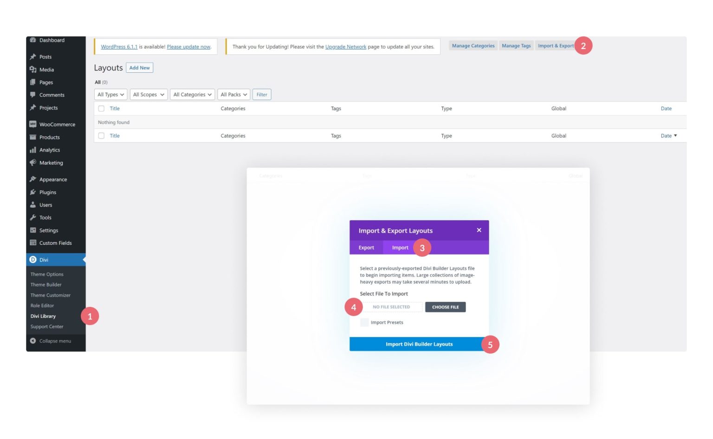
Task: Select the Marketing megaphone icon
Action: tap(32, 163)
